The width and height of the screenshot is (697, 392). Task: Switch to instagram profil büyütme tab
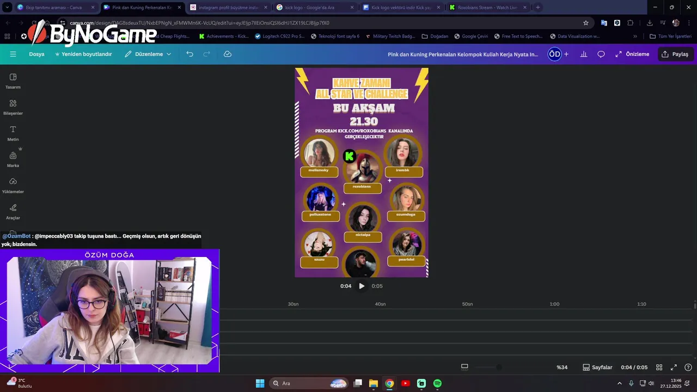228,8
